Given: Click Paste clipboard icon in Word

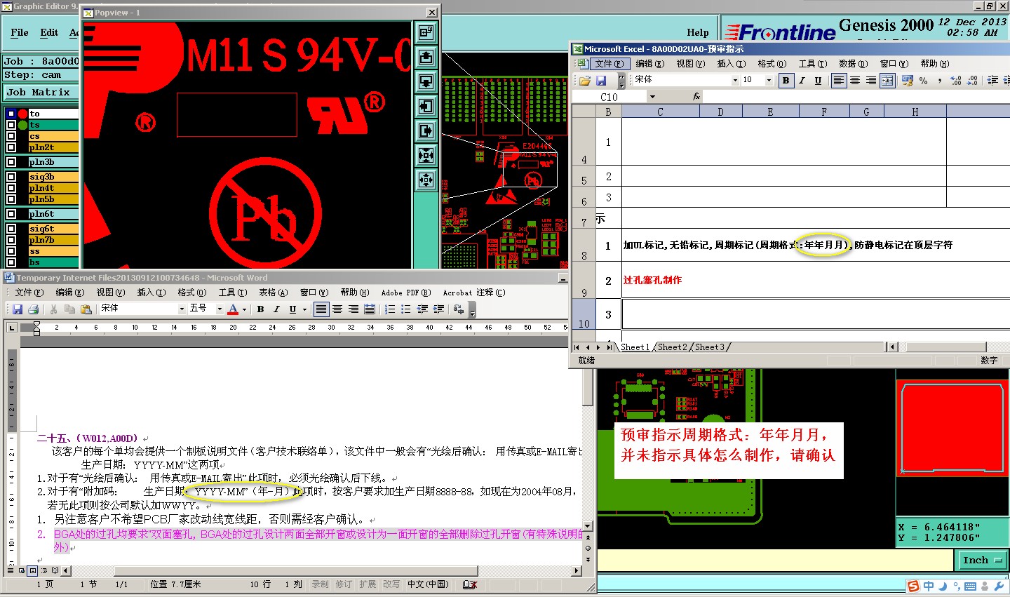Looking at the screenshot, I should tap(86, 309).
